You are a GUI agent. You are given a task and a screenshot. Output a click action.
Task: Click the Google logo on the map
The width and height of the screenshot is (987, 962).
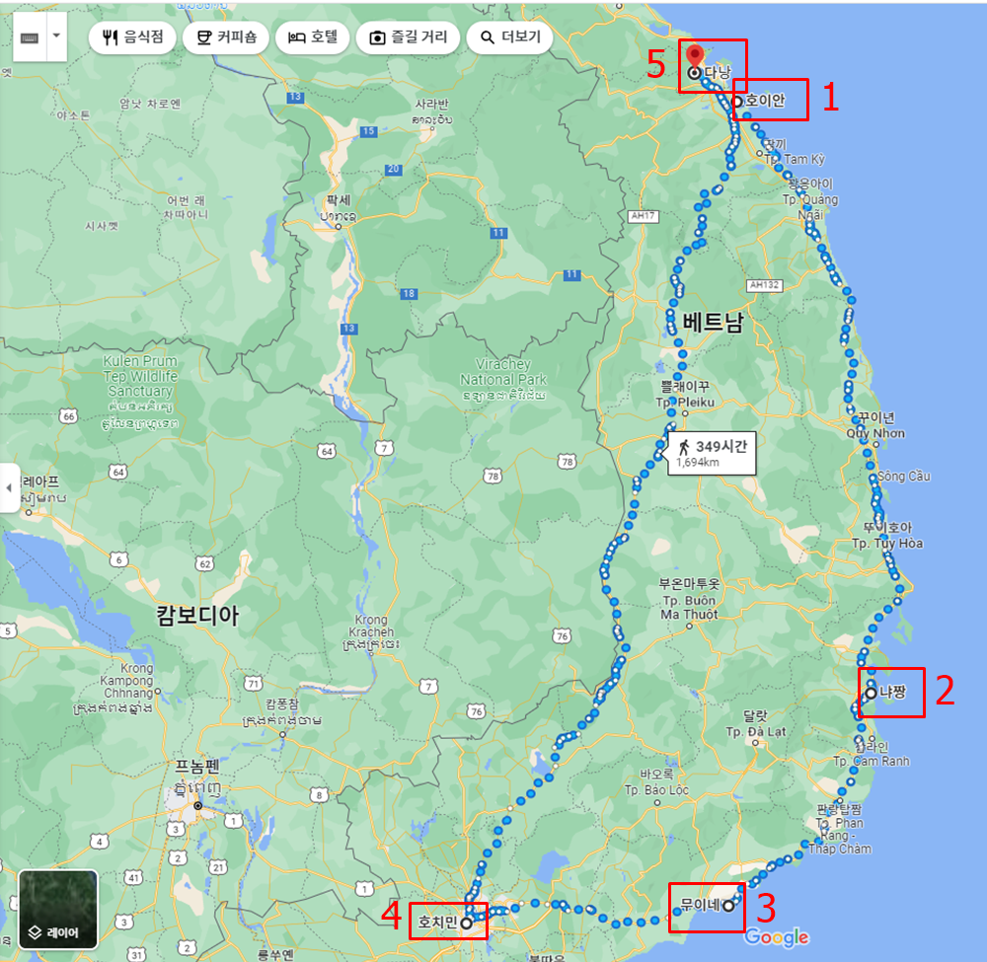(x=777, y=937)
